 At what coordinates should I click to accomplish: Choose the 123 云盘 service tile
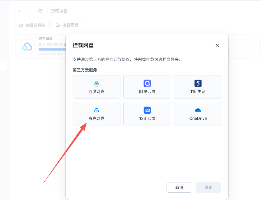point(147,114)
